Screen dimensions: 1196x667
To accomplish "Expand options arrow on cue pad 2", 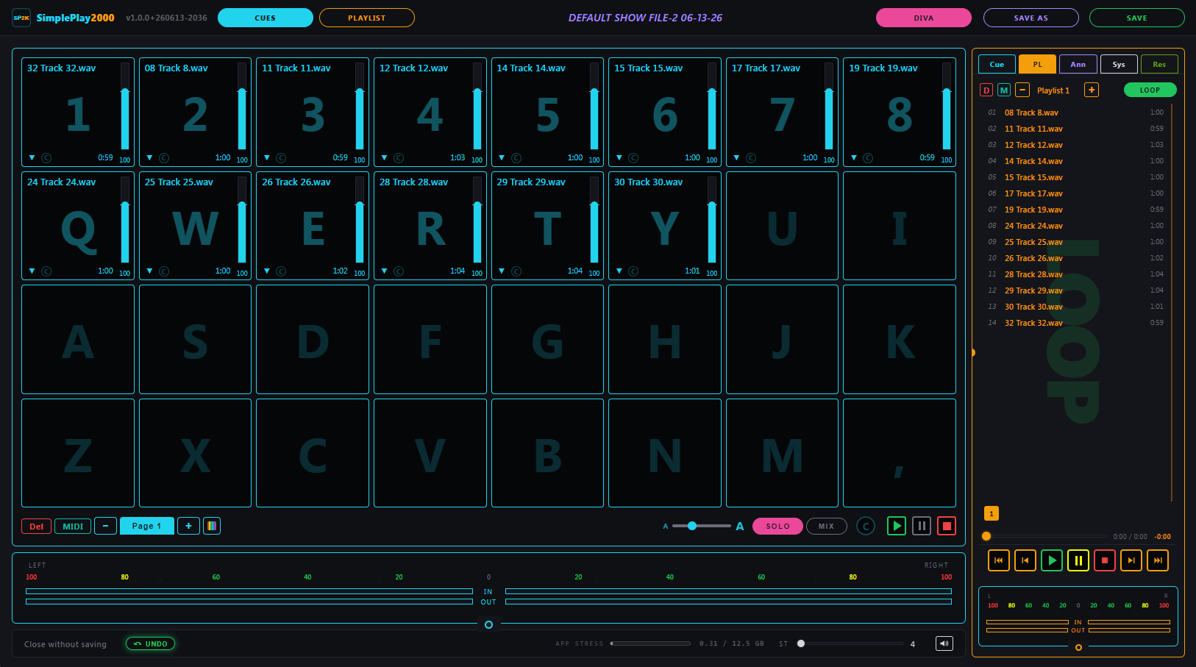I will pos(149,158).
